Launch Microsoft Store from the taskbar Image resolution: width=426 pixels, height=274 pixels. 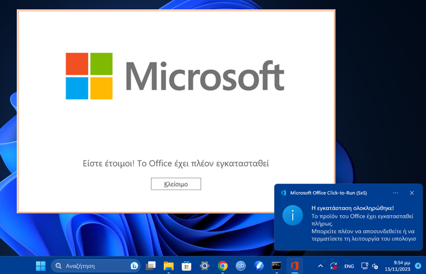click(187, 266)
